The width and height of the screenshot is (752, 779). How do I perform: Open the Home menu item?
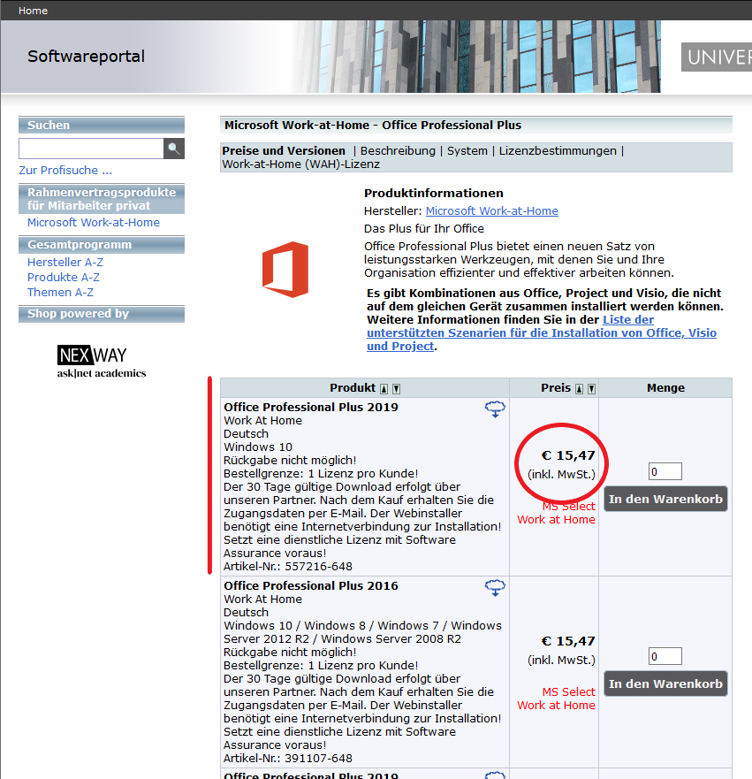33,11
